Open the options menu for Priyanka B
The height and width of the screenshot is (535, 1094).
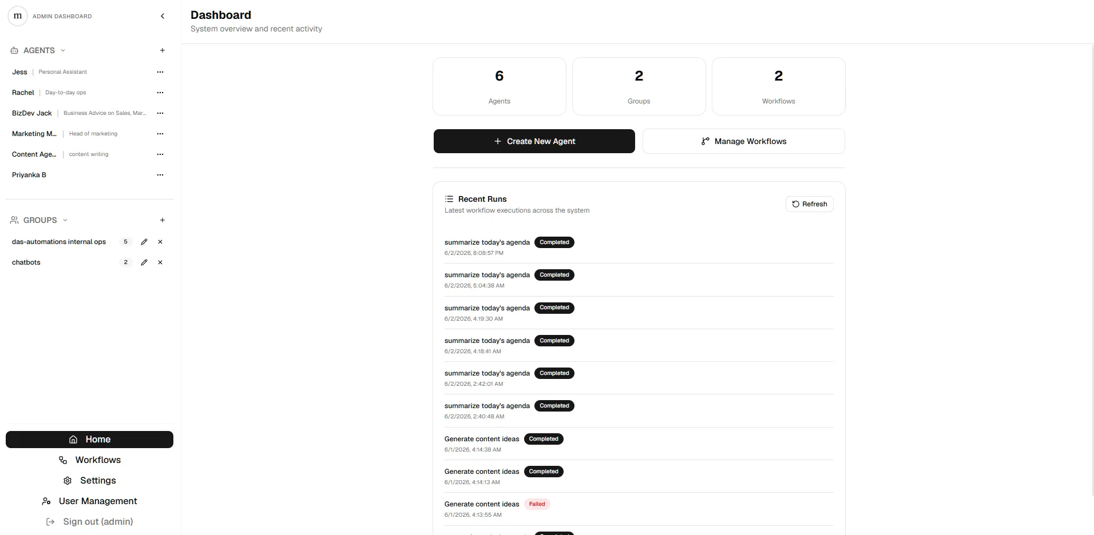point(160,175)
